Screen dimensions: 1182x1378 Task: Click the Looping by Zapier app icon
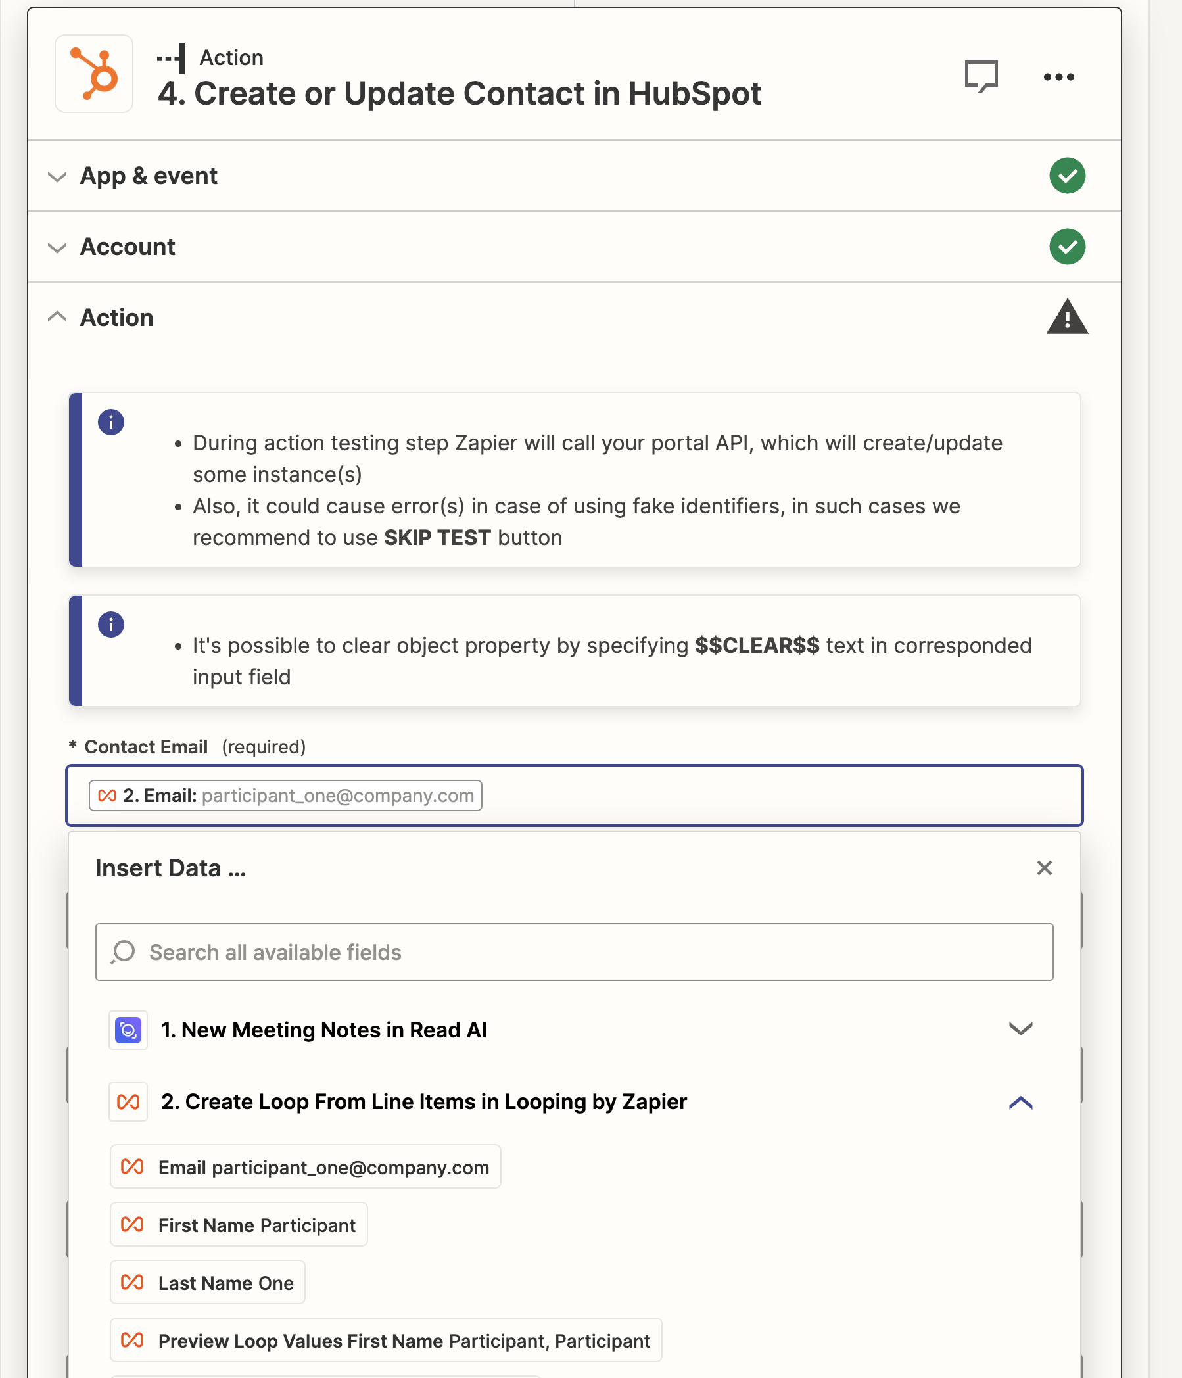pyautogui.click(x=128, y=1102)
